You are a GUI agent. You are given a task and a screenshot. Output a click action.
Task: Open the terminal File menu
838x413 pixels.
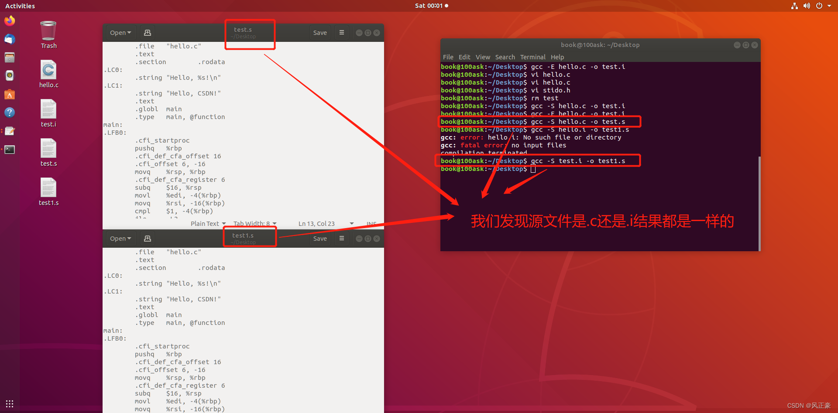click(x=448, y=57)
